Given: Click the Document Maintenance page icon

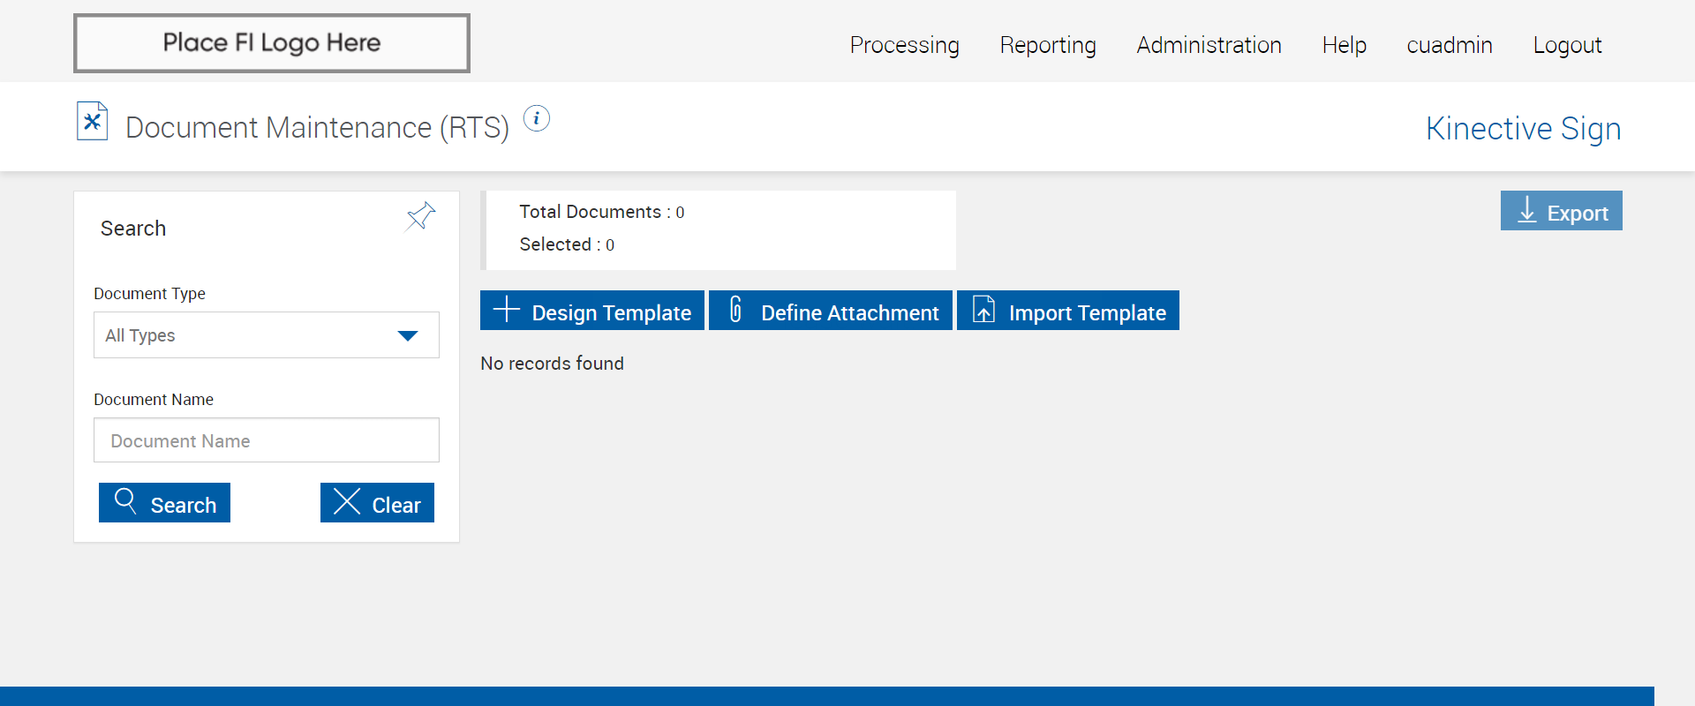Looking at the screenshot, I should [93, 122].
